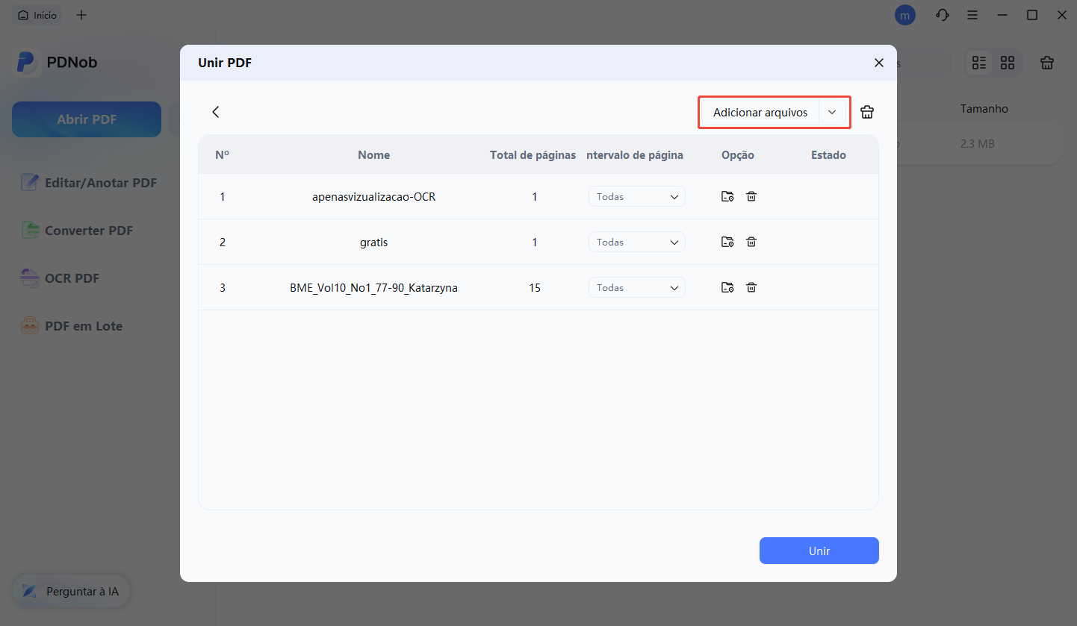This screenshot has height=626, width=1077.
Task: Select the gratis file row name
Action: click(373, 242)
